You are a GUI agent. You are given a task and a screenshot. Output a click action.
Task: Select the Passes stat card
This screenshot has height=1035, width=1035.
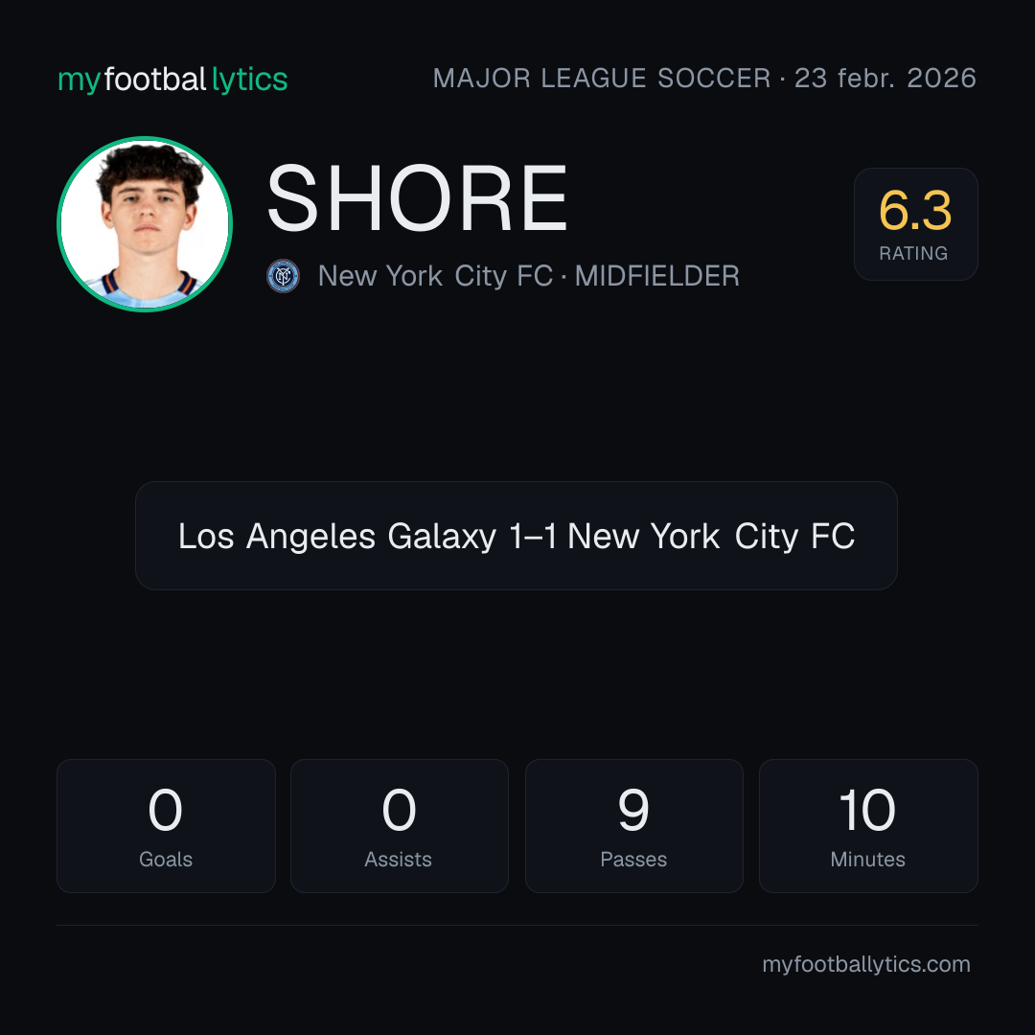(x=633, y=826)
